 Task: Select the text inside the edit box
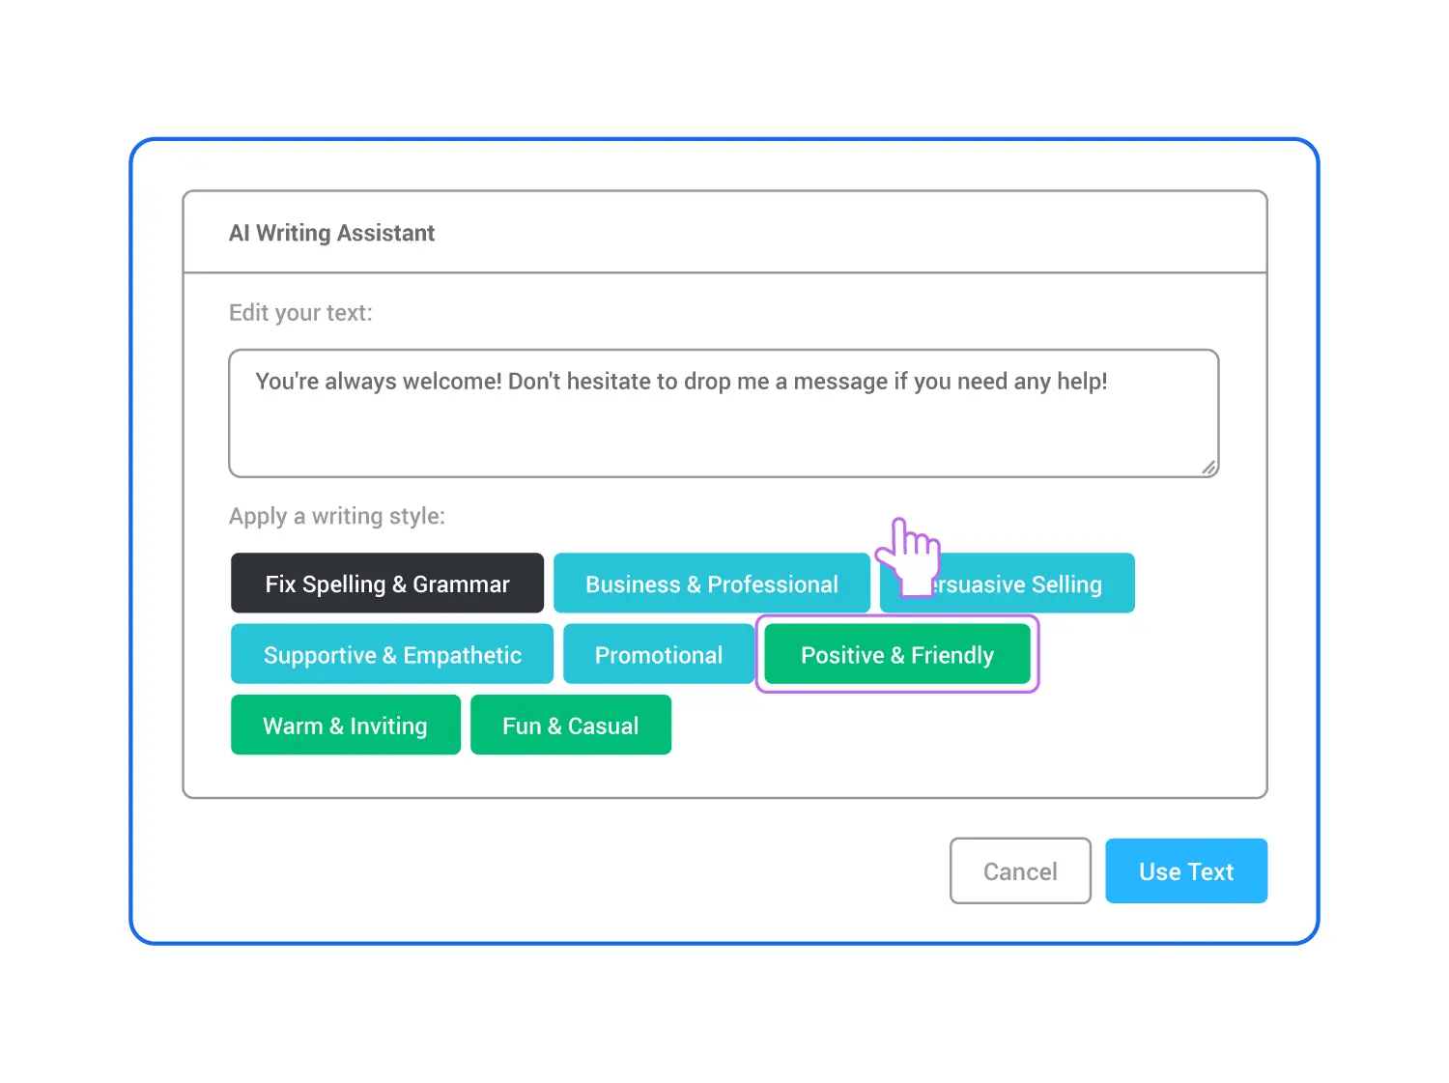(681, 381)
